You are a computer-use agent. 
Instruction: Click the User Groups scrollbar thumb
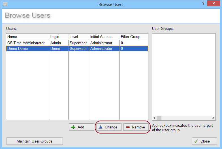point(159,118)
